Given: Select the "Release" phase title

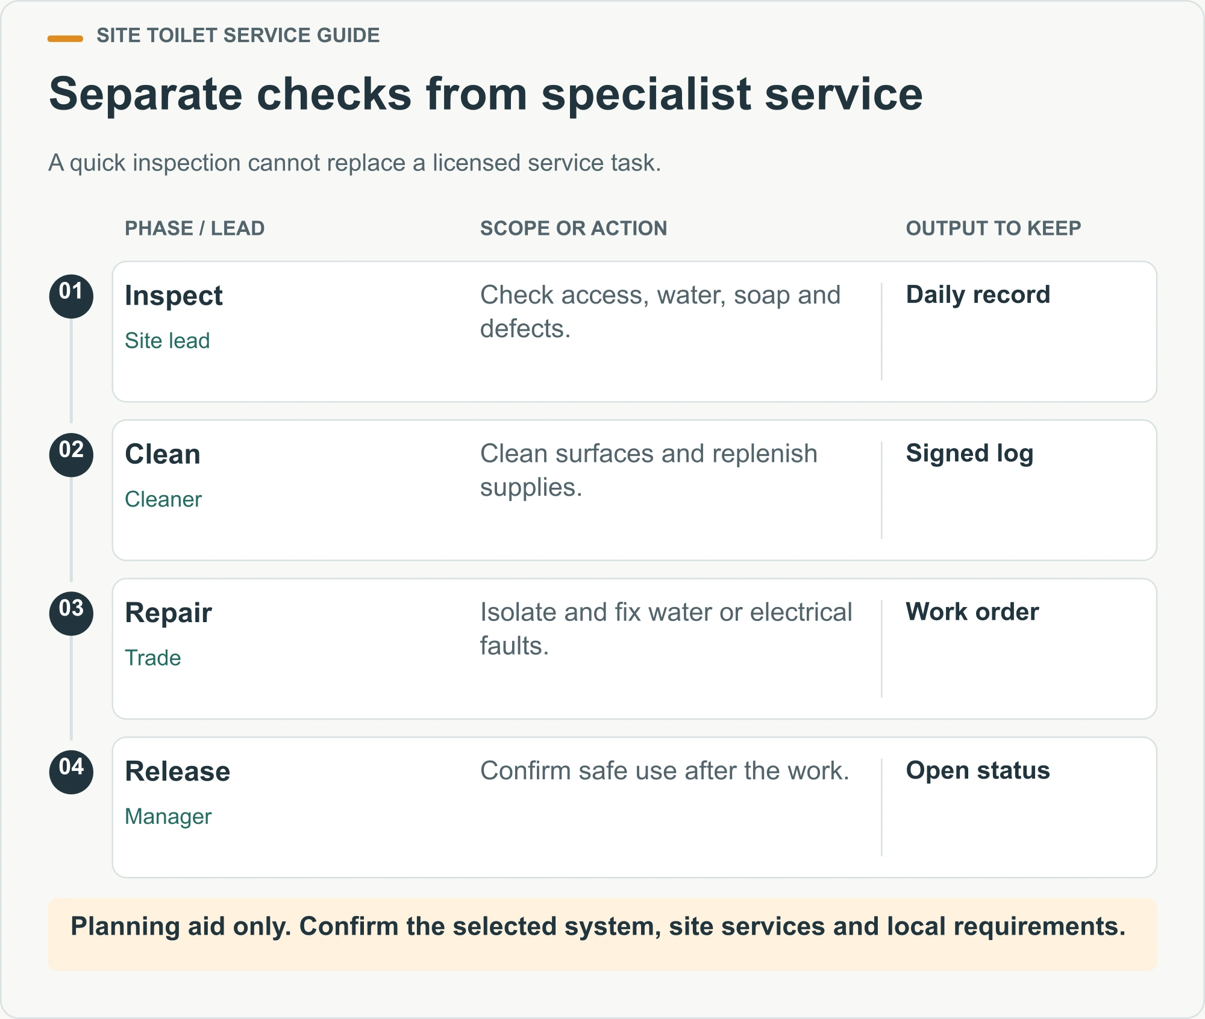Looking at the screenshot, I should coord(178,771).
